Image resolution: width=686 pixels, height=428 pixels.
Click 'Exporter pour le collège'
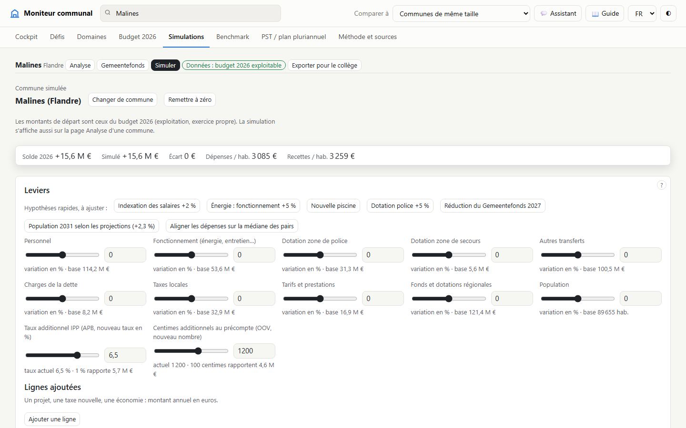[324, 65]
